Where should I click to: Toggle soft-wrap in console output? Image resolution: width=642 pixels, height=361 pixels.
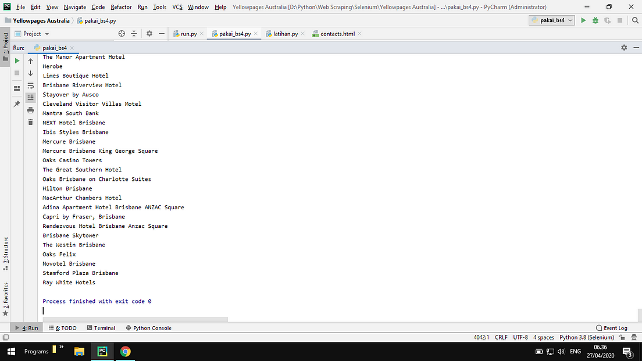(x=31, y=85)
